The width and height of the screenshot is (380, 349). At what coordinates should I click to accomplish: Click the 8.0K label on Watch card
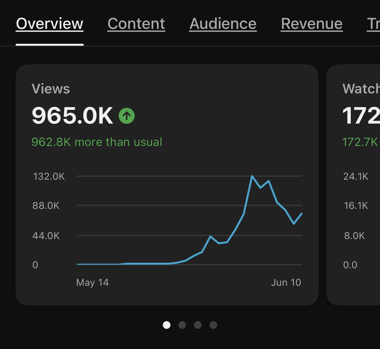click(355, 236)
